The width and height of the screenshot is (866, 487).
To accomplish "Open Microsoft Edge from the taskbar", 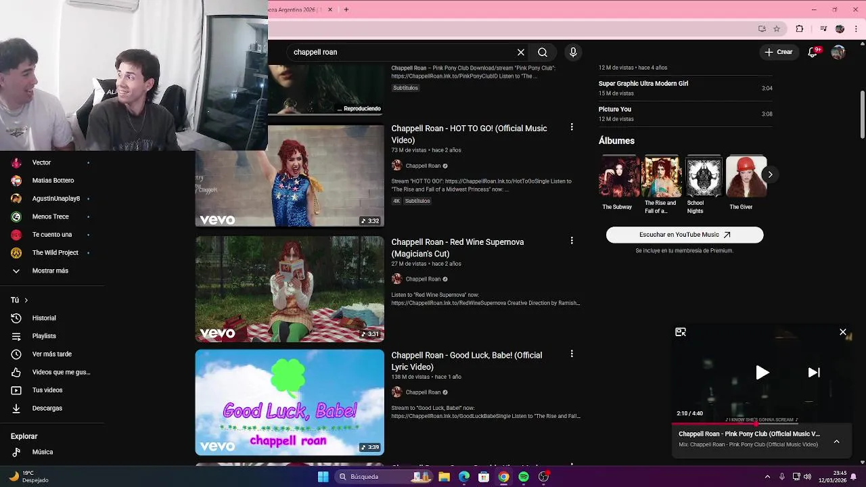I will (x=464, y=477).
